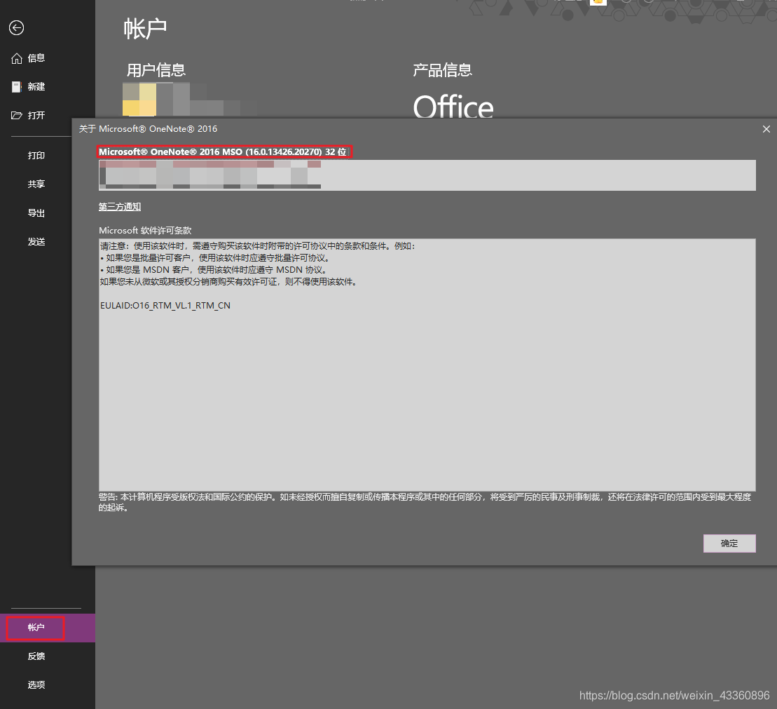Click the Microsoft 软件许可条款 label
The width and height of the screenshot is (777, 709).
pos(145,230)
